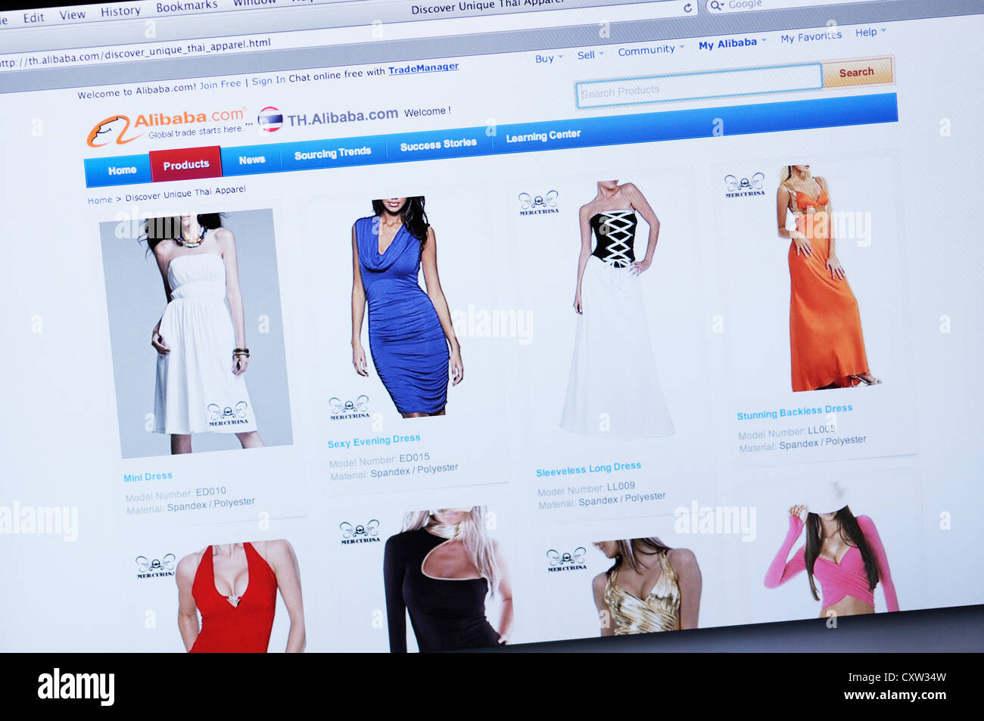The width and height of the screenshot is (984, 721).
Task: Open the Learning Center tab
Action: pos(543,136)
